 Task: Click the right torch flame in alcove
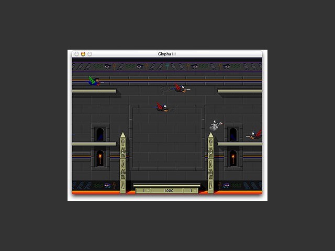(x=233, y=157)
